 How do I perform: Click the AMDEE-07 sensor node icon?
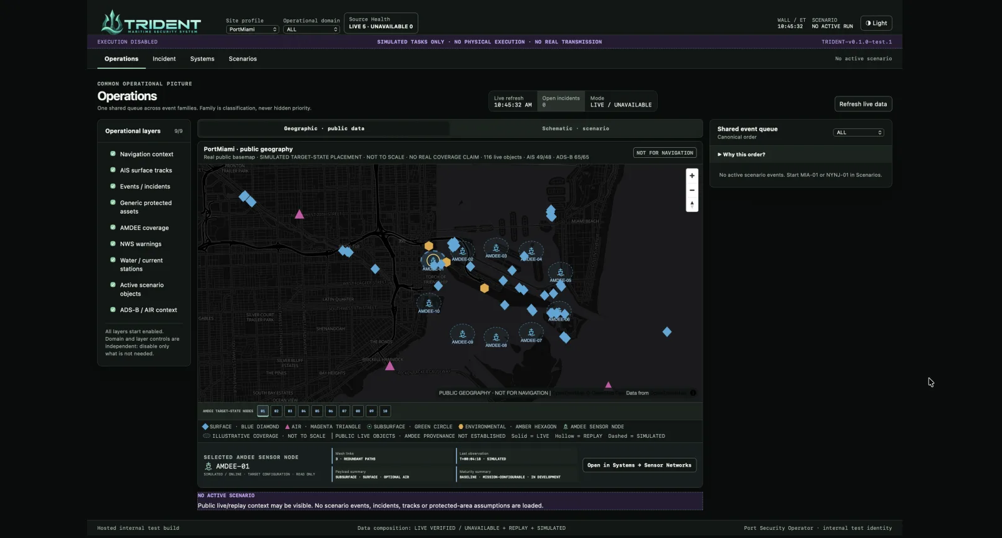coord(531,333)
